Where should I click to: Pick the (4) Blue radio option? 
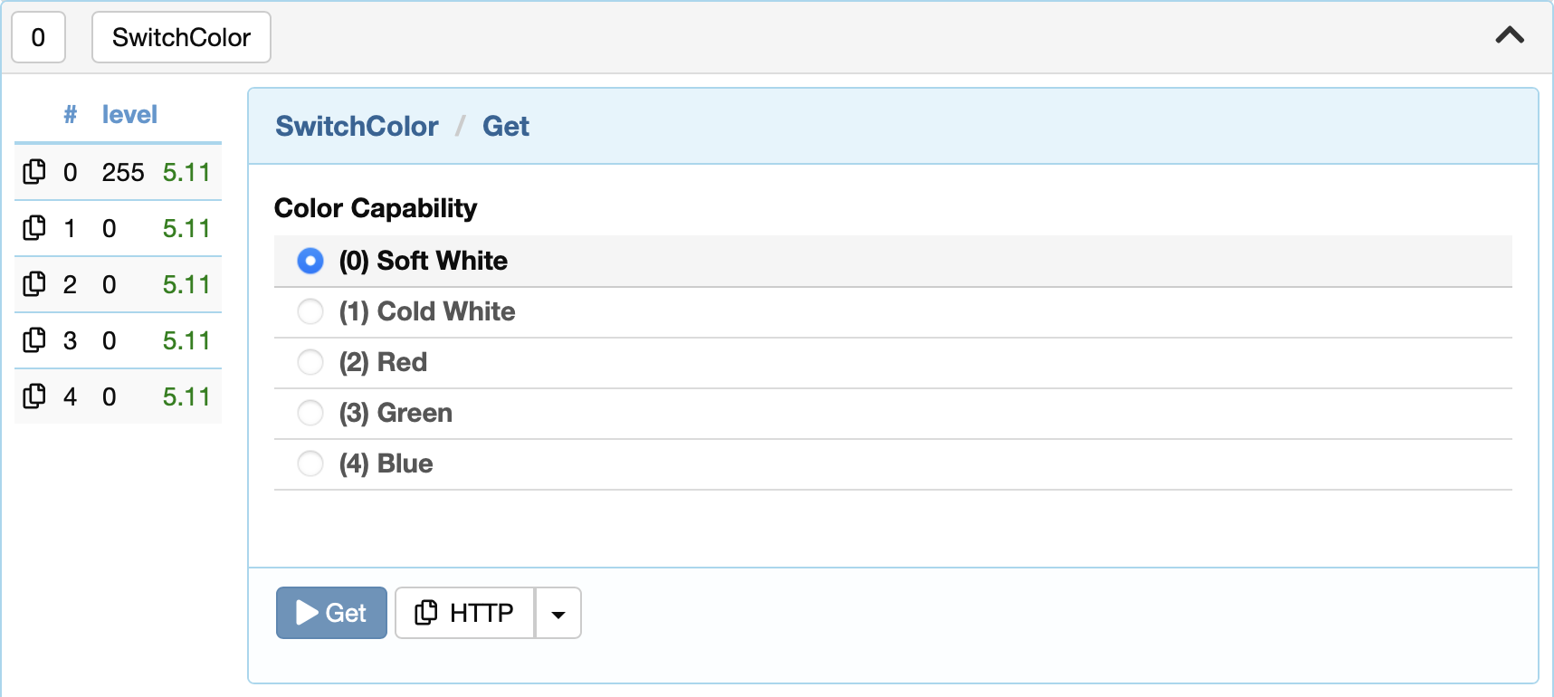point(310,463)
